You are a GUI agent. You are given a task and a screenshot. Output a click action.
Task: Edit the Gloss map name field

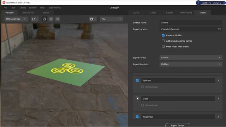pyautogui.click(x=178, y=99)
